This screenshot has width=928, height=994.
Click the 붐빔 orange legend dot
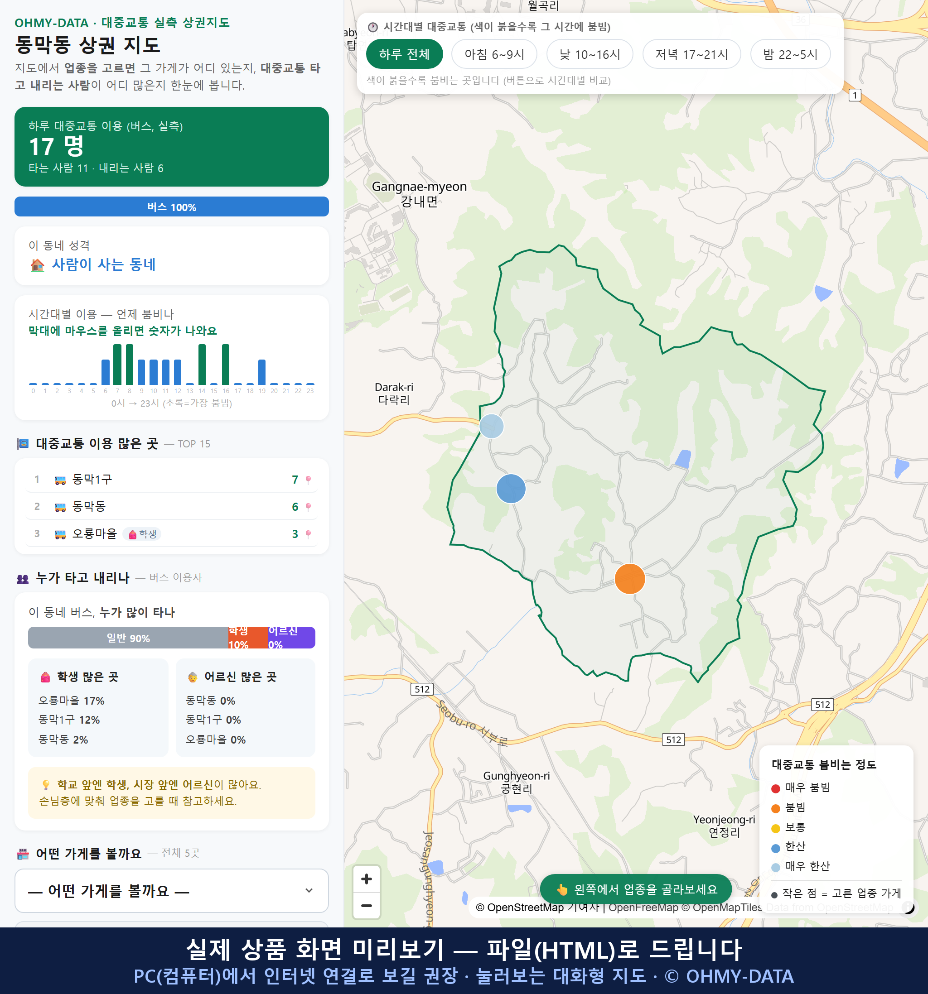(x=776, y=808)
